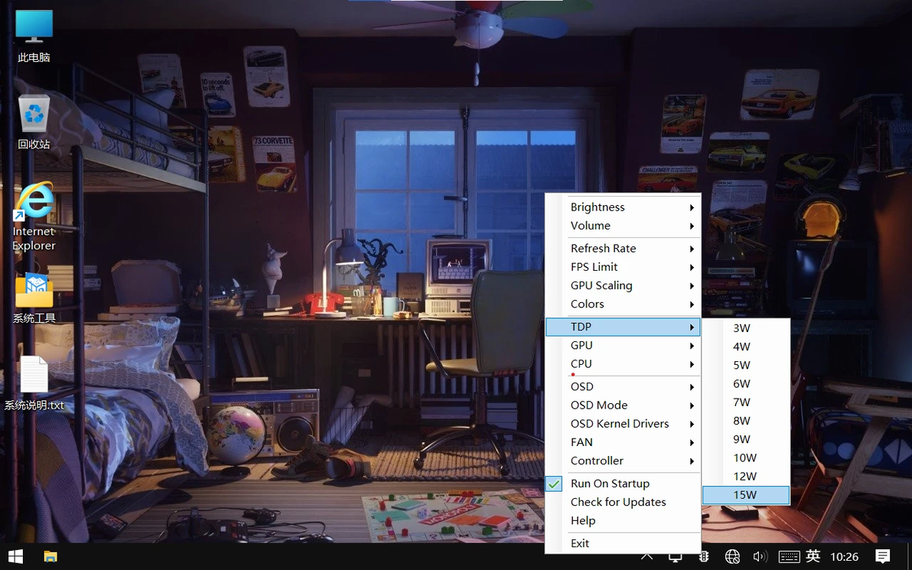Set TDP to 12W
Image resolution: width=912 pixels, height=570 pixels.
coord(746,477)
